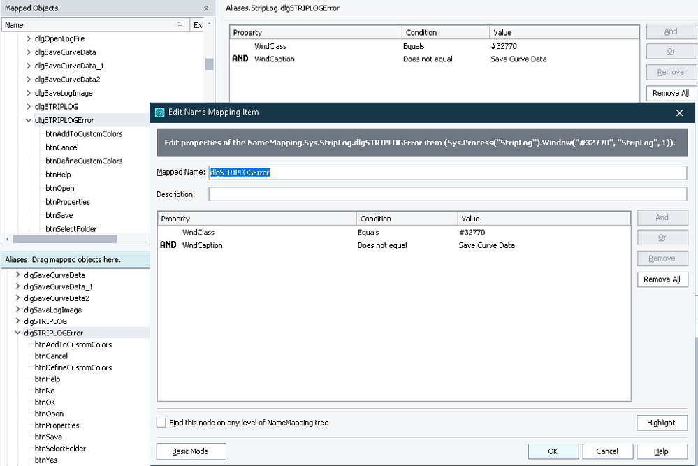Click the Edit Name Mapping Item dialog icon
Image resolution: width=698 pixels, height=466 pixels.
[x=160, y=112]
